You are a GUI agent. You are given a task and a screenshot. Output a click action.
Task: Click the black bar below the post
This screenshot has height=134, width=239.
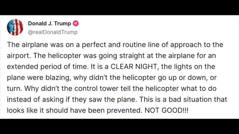[119, 127]
